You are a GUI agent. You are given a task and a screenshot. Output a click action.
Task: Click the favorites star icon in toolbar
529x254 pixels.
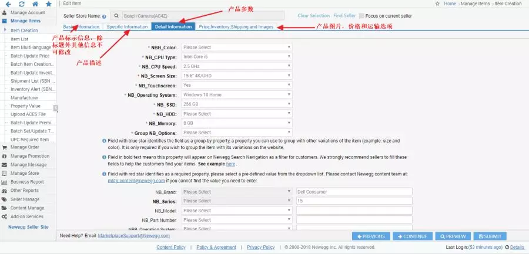[49, 4]
